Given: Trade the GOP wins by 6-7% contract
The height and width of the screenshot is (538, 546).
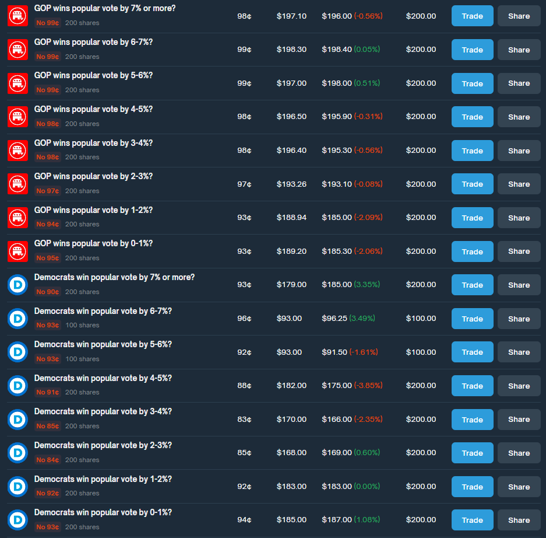Looking at the screenshot, I should tap(472, 50).
